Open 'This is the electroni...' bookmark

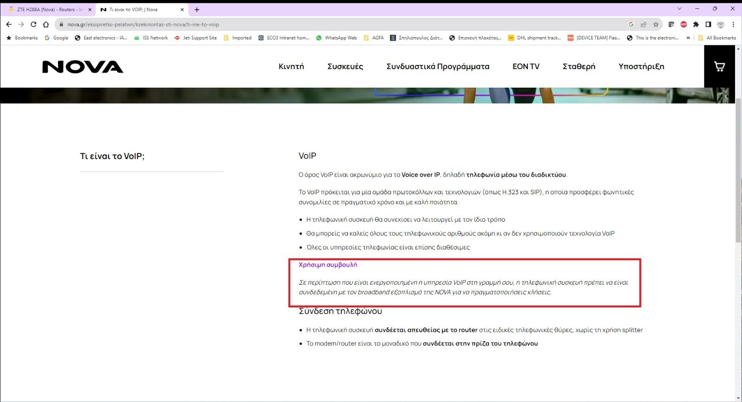(x=653, y=38)
